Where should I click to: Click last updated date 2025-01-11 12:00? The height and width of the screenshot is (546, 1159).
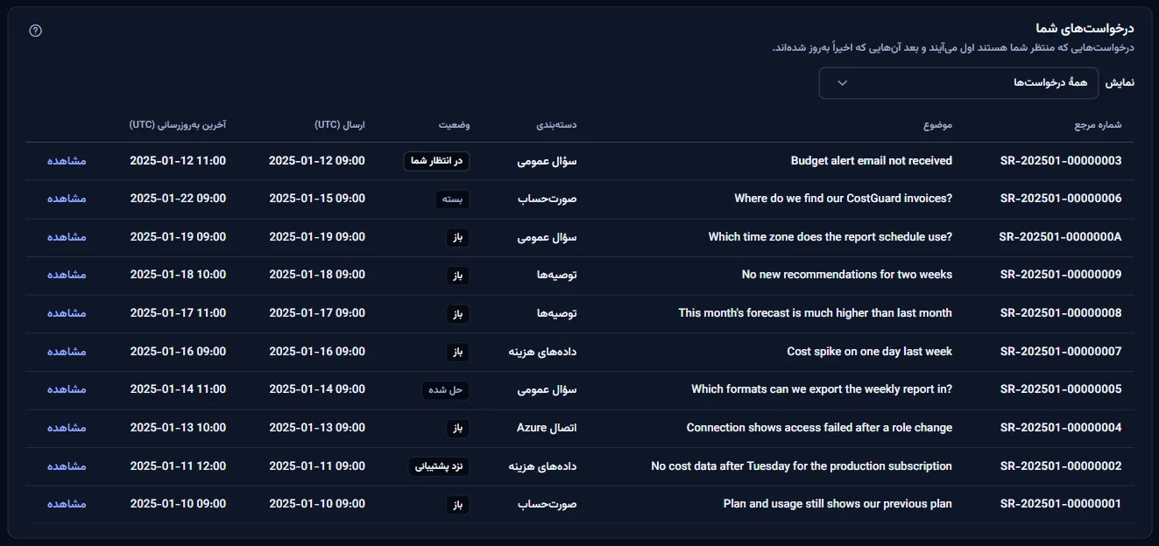coord(178,466)
